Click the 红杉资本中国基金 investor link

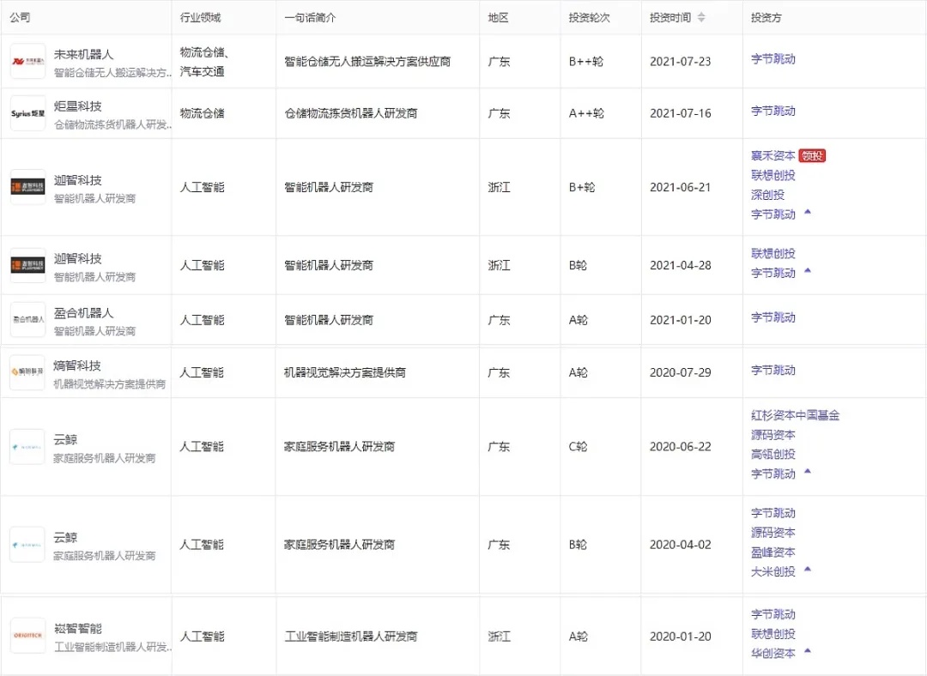(x=795, y=415)
